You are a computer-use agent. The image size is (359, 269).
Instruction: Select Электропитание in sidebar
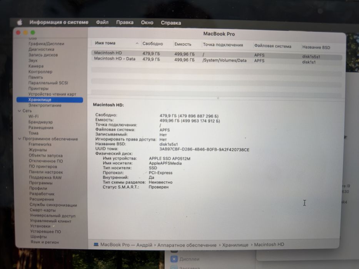coord(45,105)
